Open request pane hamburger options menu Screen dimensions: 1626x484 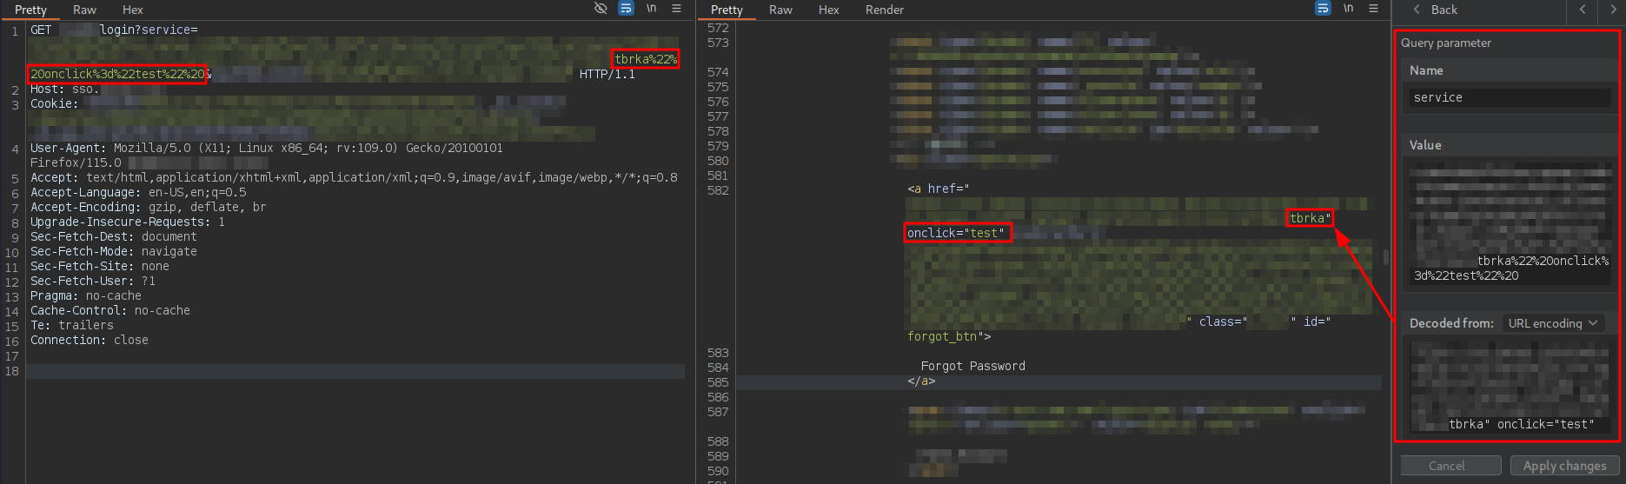tap(676, 9)
